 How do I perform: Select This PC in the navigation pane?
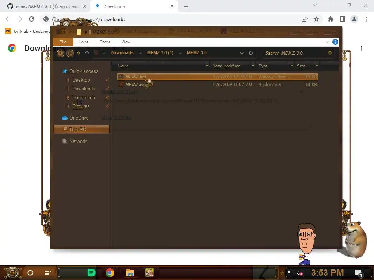pyautogui.click(x=81, y=129)
